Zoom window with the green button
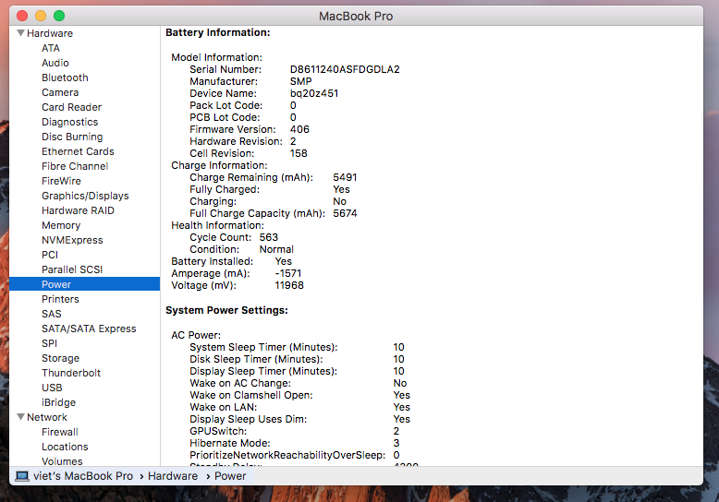The image size is (719, 502). coord(59,16)
